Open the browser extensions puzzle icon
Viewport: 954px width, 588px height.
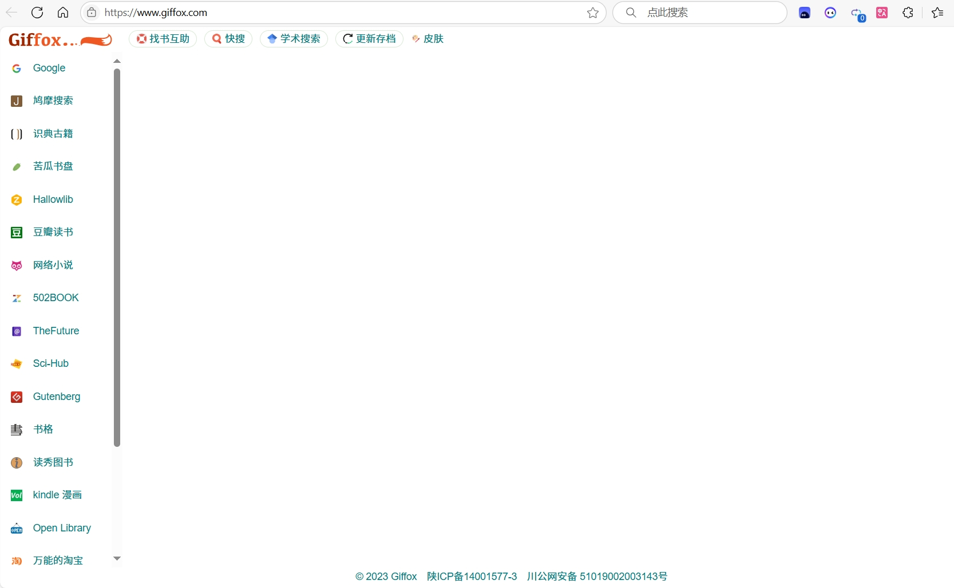908,13
